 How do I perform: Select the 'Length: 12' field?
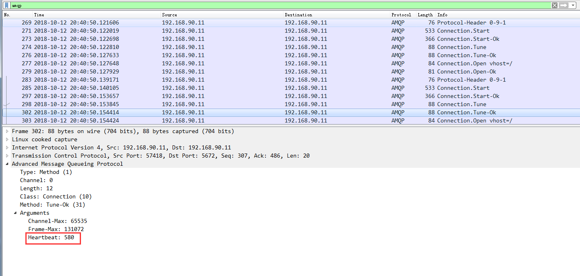36,188
